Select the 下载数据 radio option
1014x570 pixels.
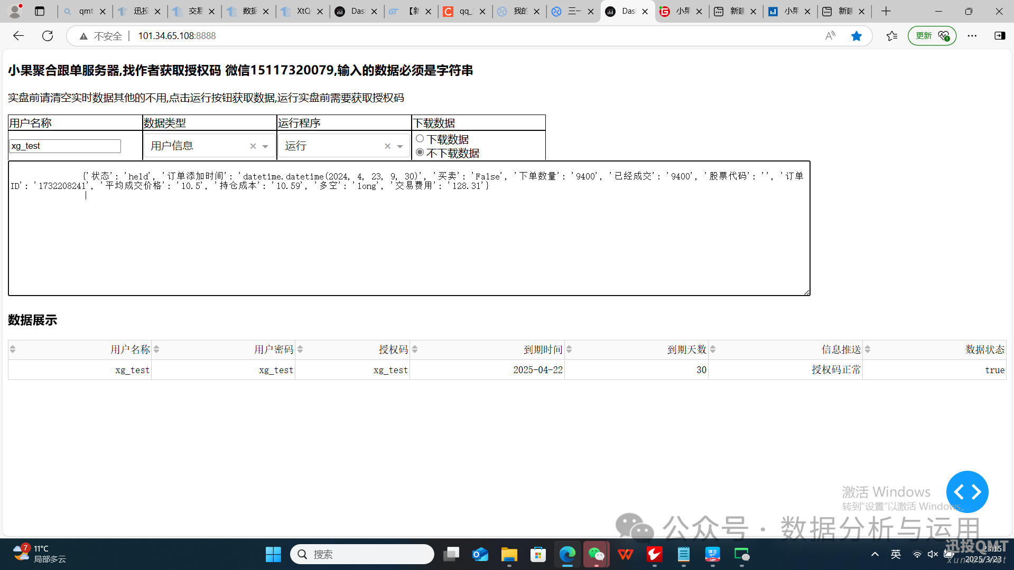coord(420,139)
